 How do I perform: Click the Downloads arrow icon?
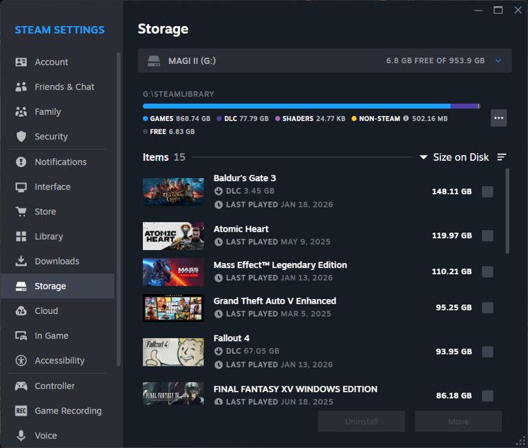point(21,261)
